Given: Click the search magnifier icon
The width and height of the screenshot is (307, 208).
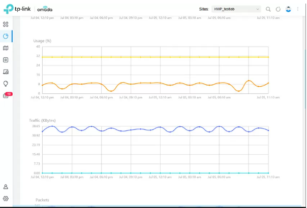Looking at the screenshot, I should tap(268, 9).
